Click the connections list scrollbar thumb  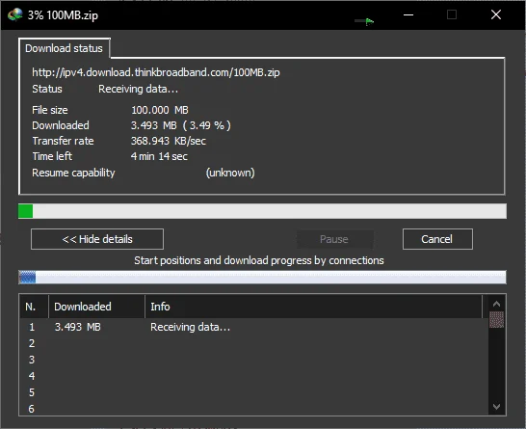[x=496, y=319]
